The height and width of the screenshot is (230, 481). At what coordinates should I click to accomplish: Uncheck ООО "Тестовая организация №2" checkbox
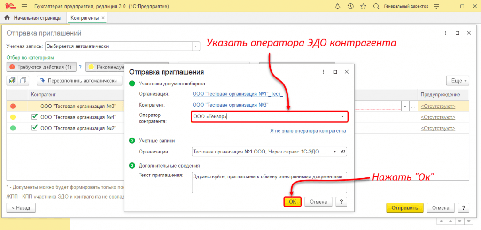(35, 128)
